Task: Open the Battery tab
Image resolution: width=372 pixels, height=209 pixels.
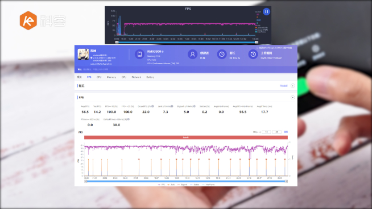Action: [x=150, y=77]
